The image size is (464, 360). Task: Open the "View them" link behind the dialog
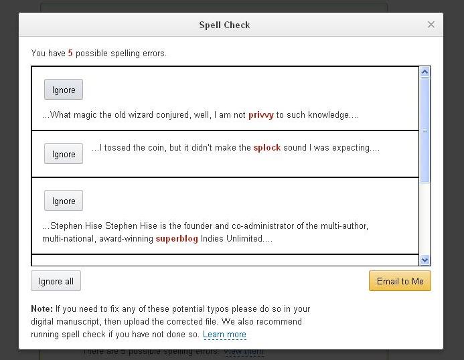(244, 351)
